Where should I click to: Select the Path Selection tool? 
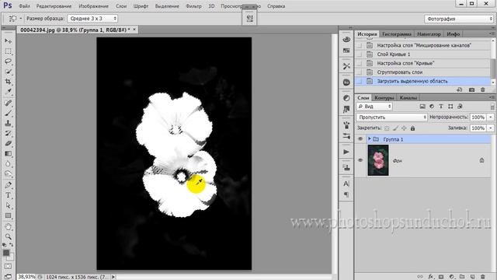tap(9, 205)
